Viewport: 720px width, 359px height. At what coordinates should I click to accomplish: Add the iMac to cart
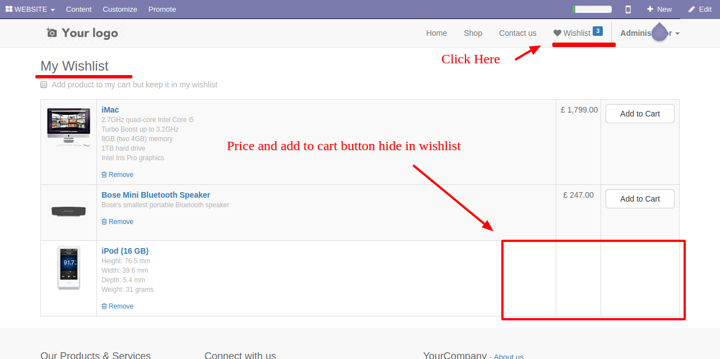pyautogui.click(x=640, y=114)
